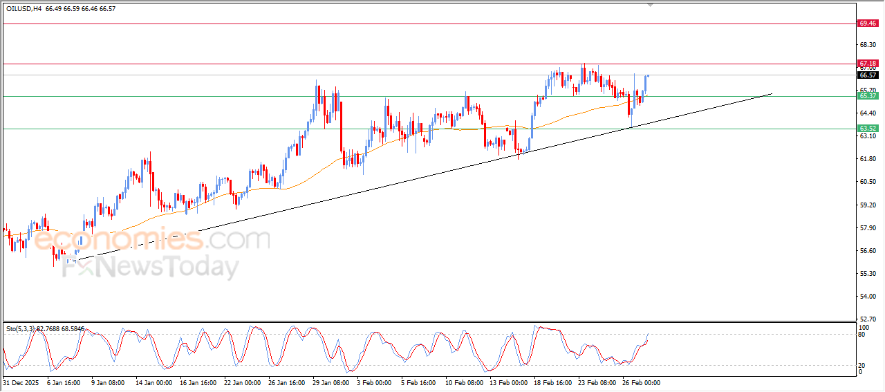Click the 31 Dec 2025 date label
Viewport: 885px width, 392px height.
tap(21, 382)
